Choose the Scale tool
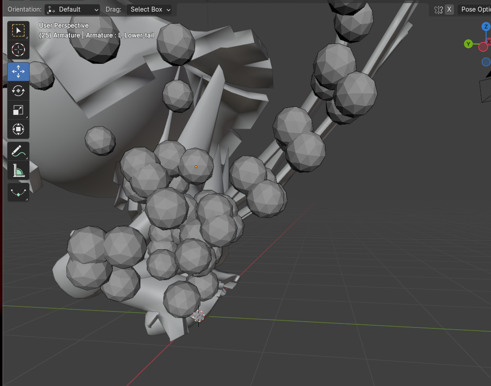The width and height of the screenshot is (491, 386). pos(18,110)
